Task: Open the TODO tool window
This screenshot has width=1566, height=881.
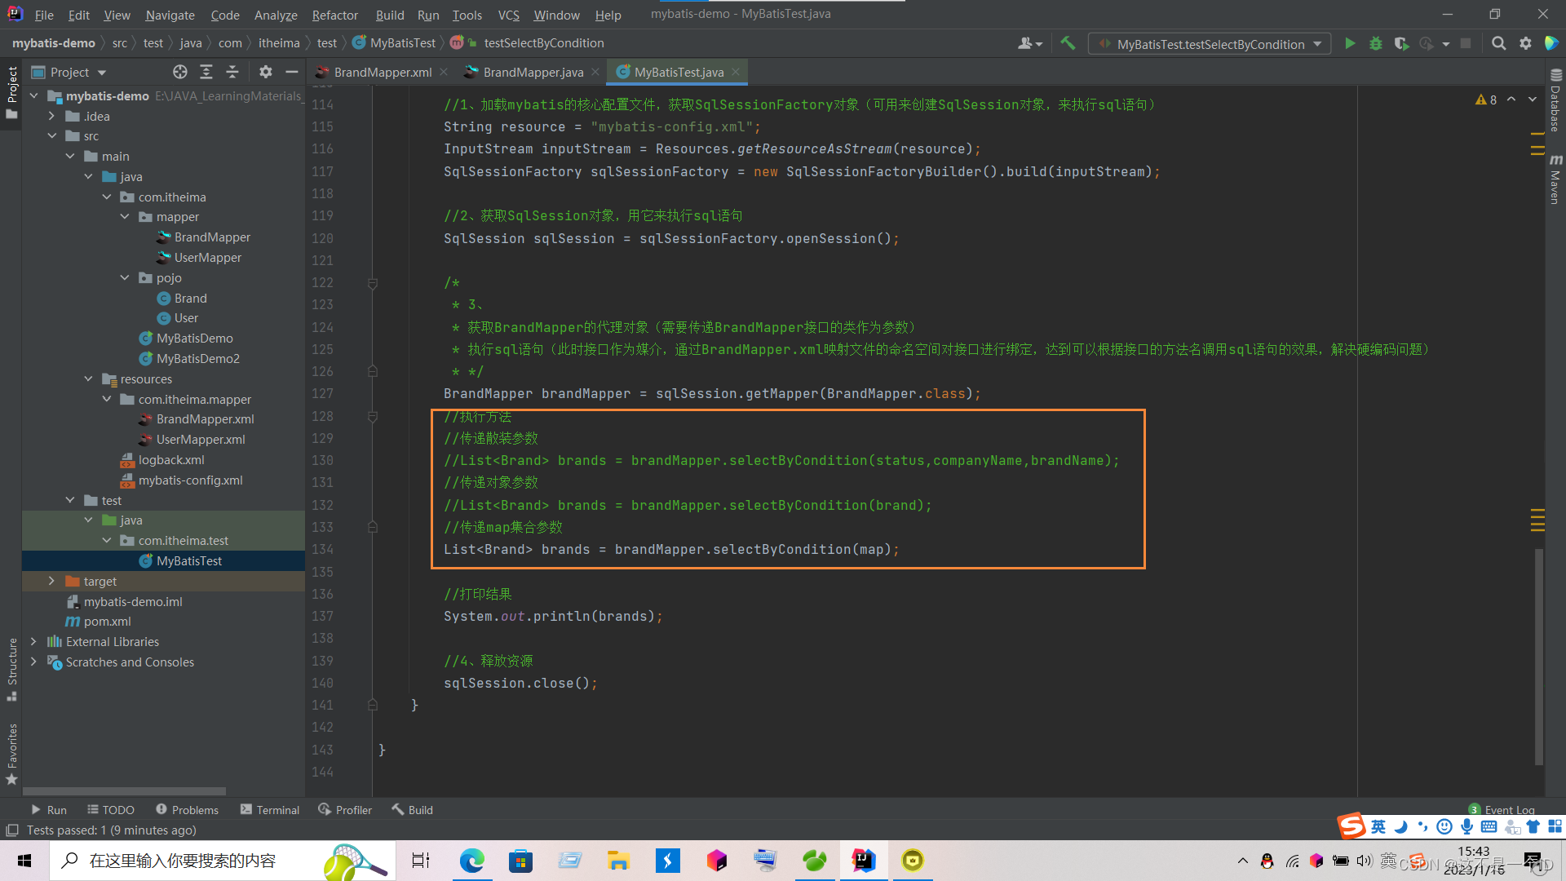Action: pos(111,810)
